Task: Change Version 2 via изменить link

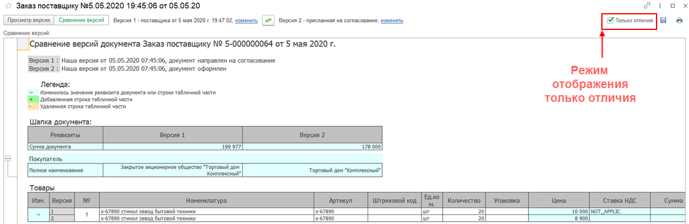Action: pos(392,20)
